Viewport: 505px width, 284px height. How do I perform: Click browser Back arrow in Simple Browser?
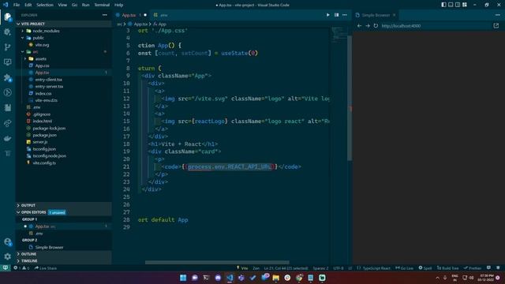click(360, 26)
